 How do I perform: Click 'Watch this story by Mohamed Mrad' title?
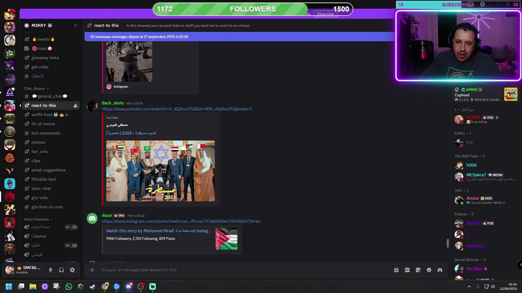pyautogui.click(x=159, y=231)
